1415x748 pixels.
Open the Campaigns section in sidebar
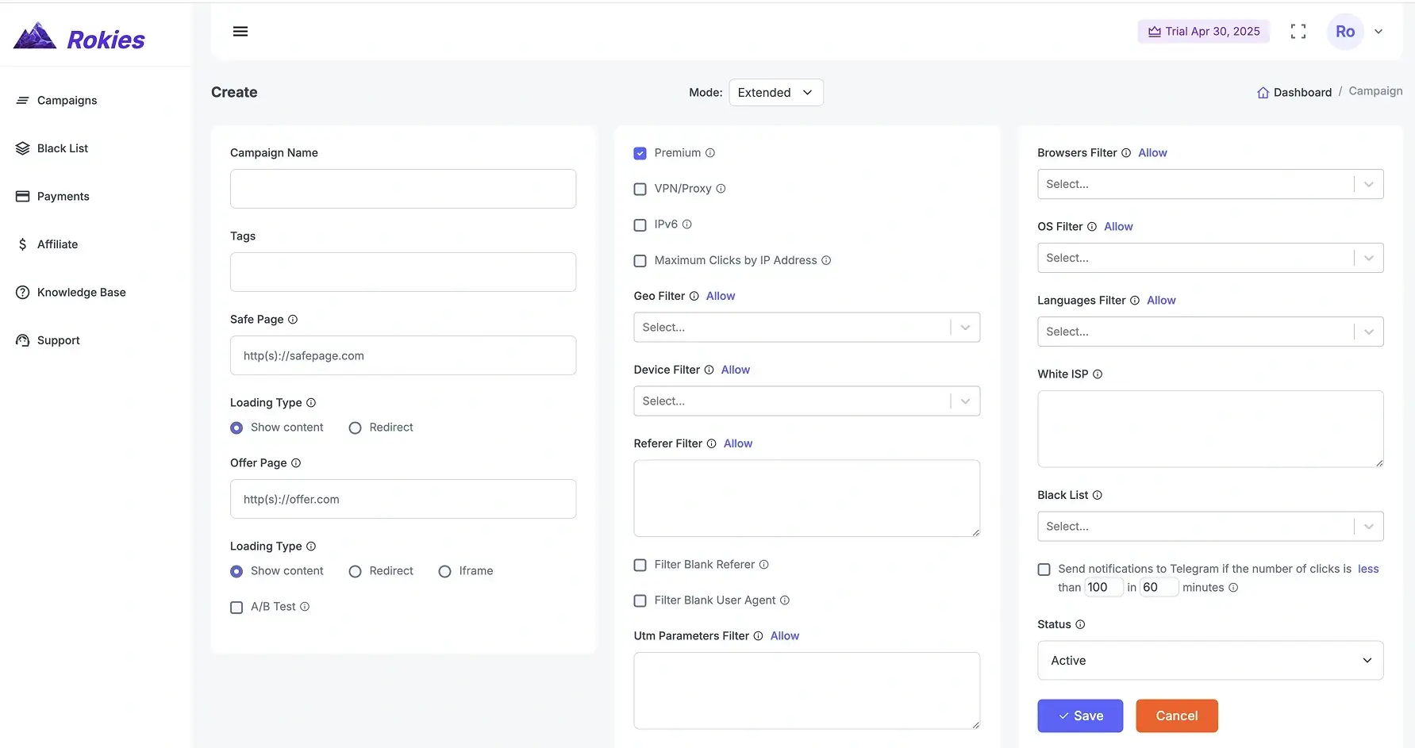click(66, 100)
